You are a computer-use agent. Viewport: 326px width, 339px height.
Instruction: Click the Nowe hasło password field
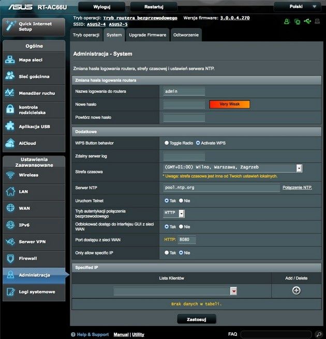(x=184, y=104)
